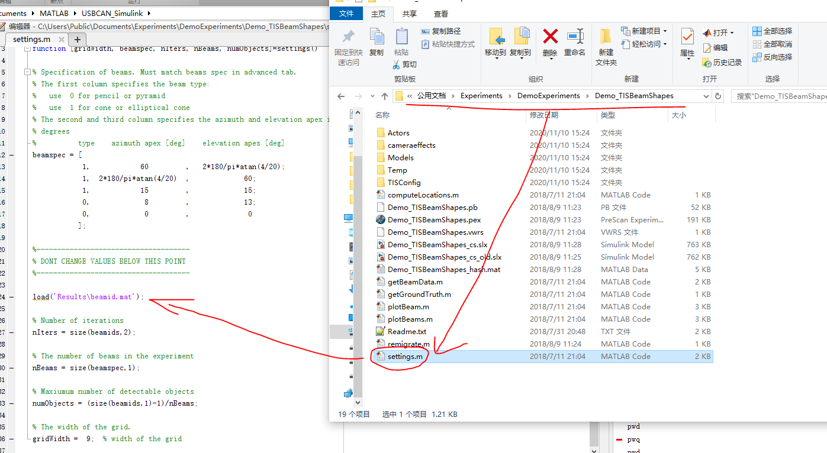This screenshot has height=453, width=827.
Task: Go back in Explorer navigation
Action: coord(340,96)
